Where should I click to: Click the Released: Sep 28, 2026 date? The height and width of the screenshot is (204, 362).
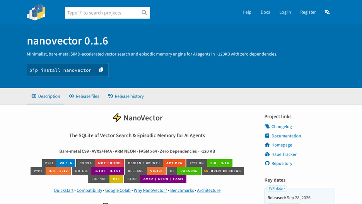point(289,197)
